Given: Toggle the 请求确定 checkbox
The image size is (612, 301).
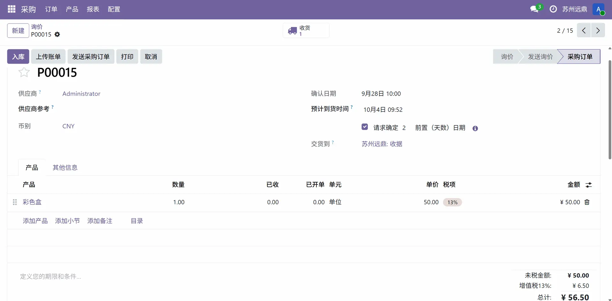Looking at the screenshot, I should click(x=365, y=127).
